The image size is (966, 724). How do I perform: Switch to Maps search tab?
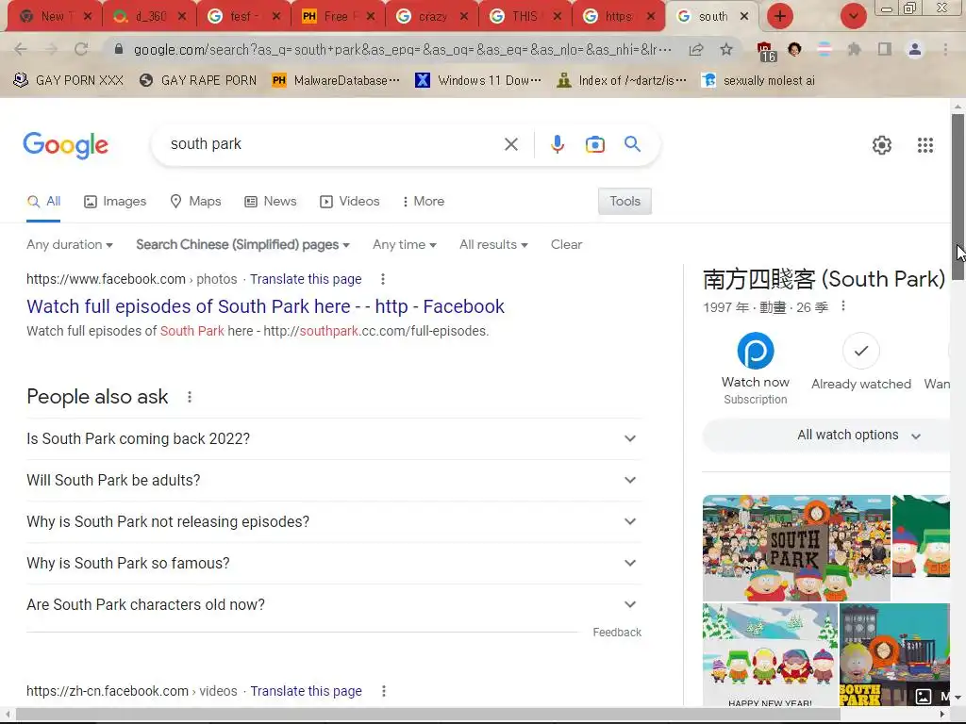pyautogui.click(x=195, y=202)
